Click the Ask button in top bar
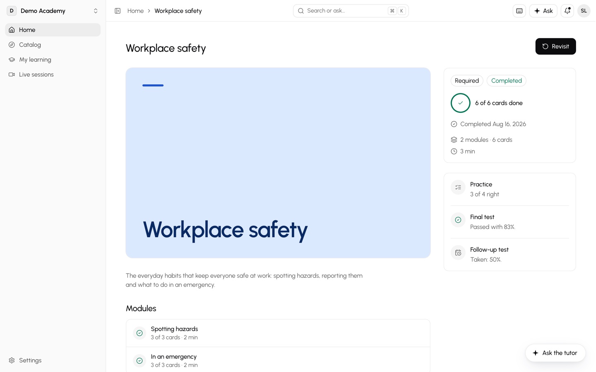The height and width of the screenshot is (372, 596). pyautogui.click(x=543, y=11)
